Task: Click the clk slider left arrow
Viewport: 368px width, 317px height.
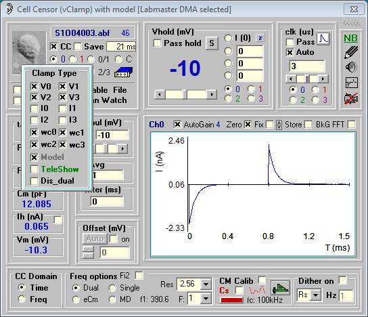Action: pyautogui.click(x=291, y=79)
